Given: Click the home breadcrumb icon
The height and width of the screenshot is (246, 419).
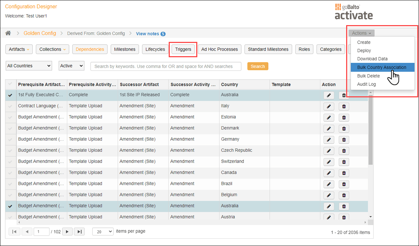Looking at the screenshot, I should click(8, 33).
